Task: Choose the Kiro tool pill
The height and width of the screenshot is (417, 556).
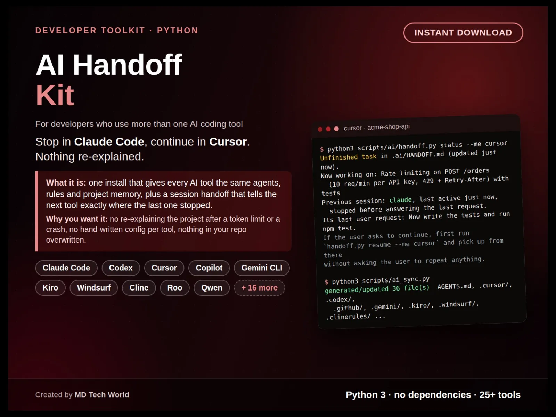Action: [50, 288]
